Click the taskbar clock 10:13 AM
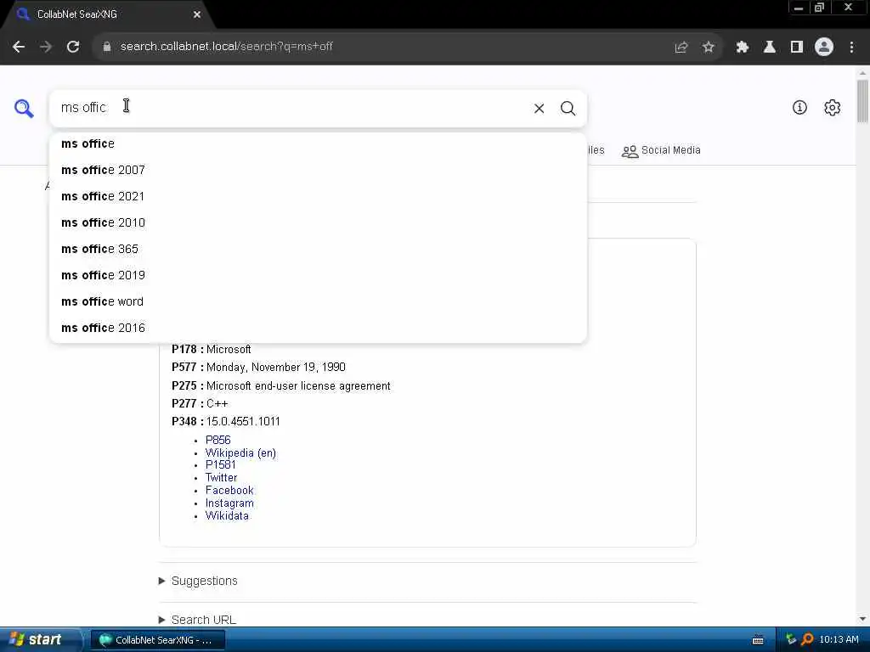The width and height of the screenshot is (870, 652). (839, 640)
